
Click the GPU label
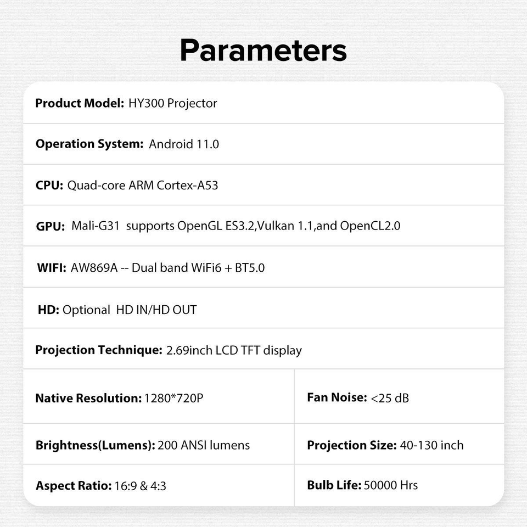[51, 226]
